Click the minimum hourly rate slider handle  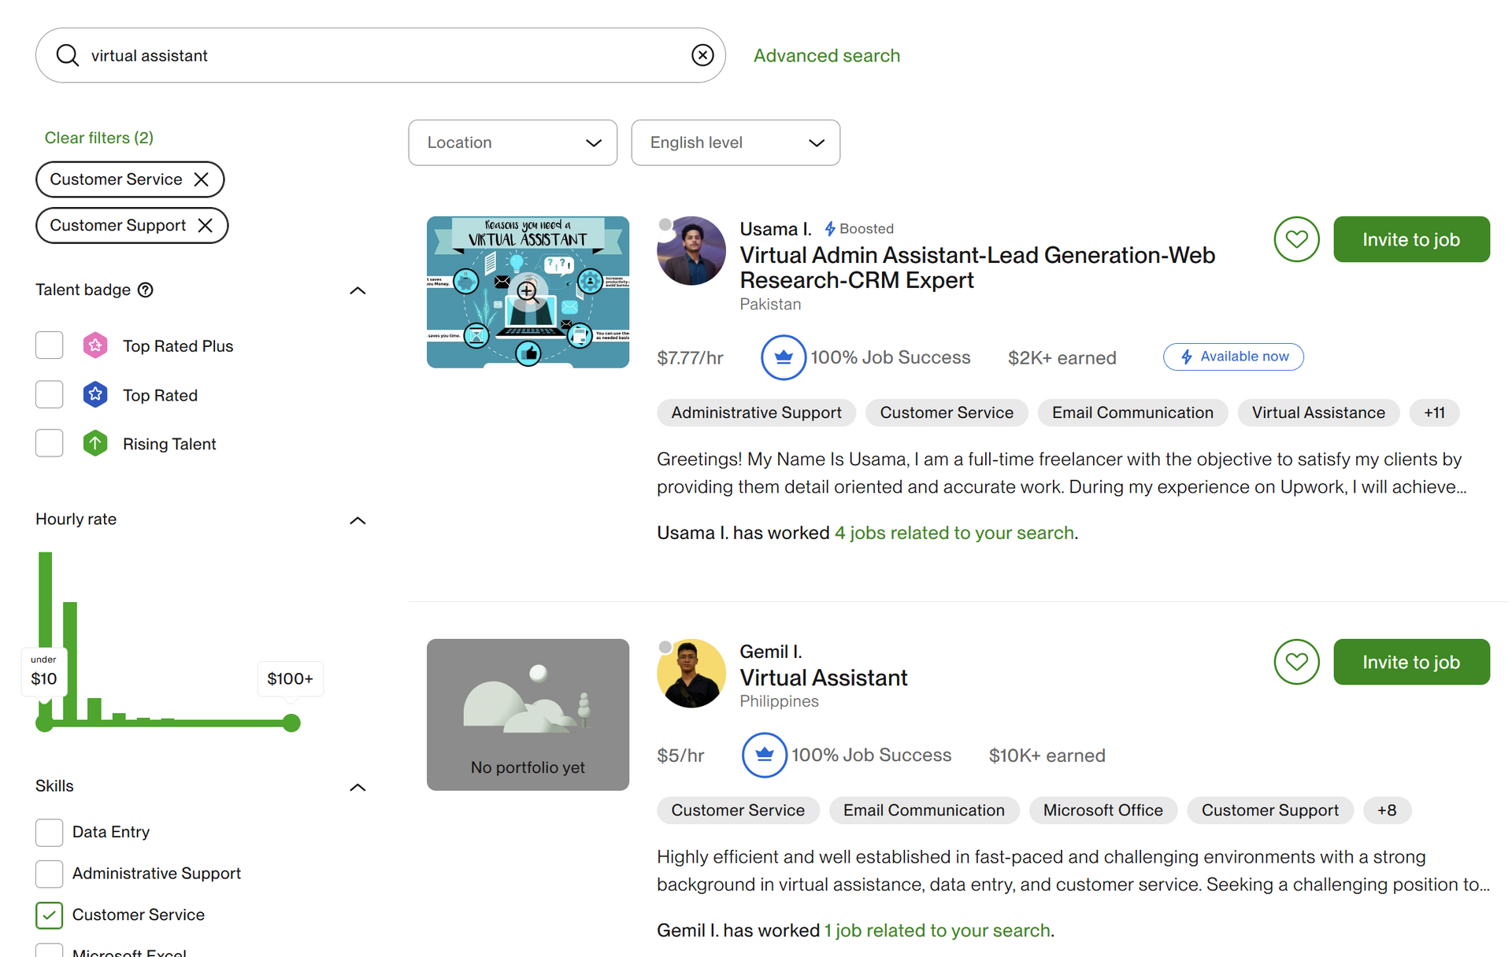coord(45,723)
